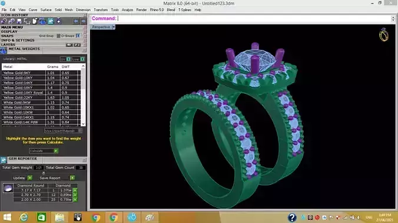Screen dimensions: 398x223
Task: Go forward with Icon History right arrow
Action: [83, 21]
